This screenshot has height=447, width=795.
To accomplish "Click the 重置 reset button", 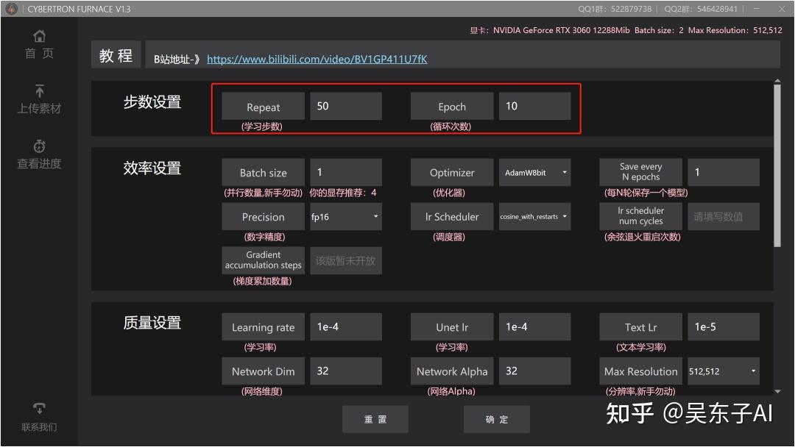I will 375,419.
